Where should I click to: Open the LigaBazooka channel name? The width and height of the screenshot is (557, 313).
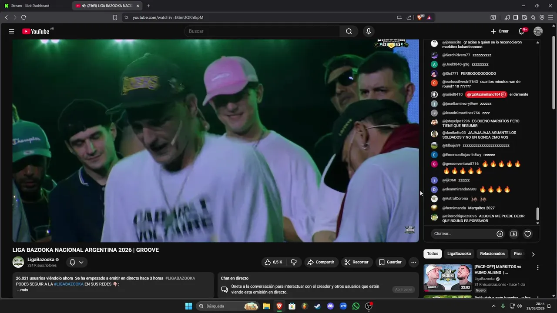[41, 260]
